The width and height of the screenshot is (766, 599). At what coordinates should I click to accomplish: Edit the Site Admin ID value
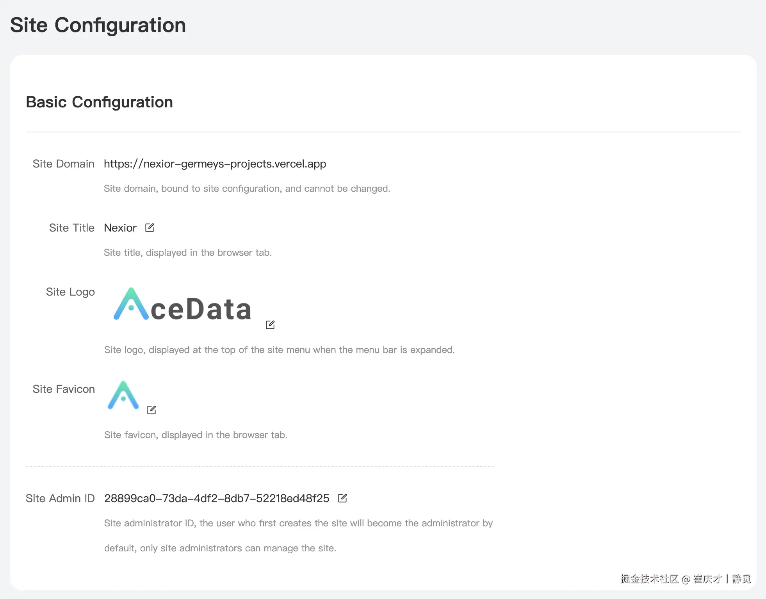[x=342, y=498]
